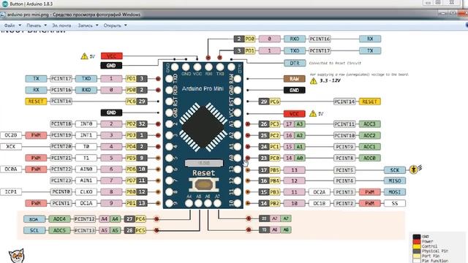The width and height of the screenshot is (468, 263).
Task: Click the Эл. почта menu item
Action: [61, 26]
